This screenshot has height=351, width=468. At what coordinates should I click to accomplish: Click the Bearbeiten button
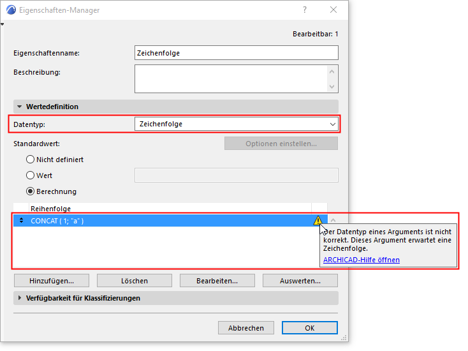[x=217, y=281]
